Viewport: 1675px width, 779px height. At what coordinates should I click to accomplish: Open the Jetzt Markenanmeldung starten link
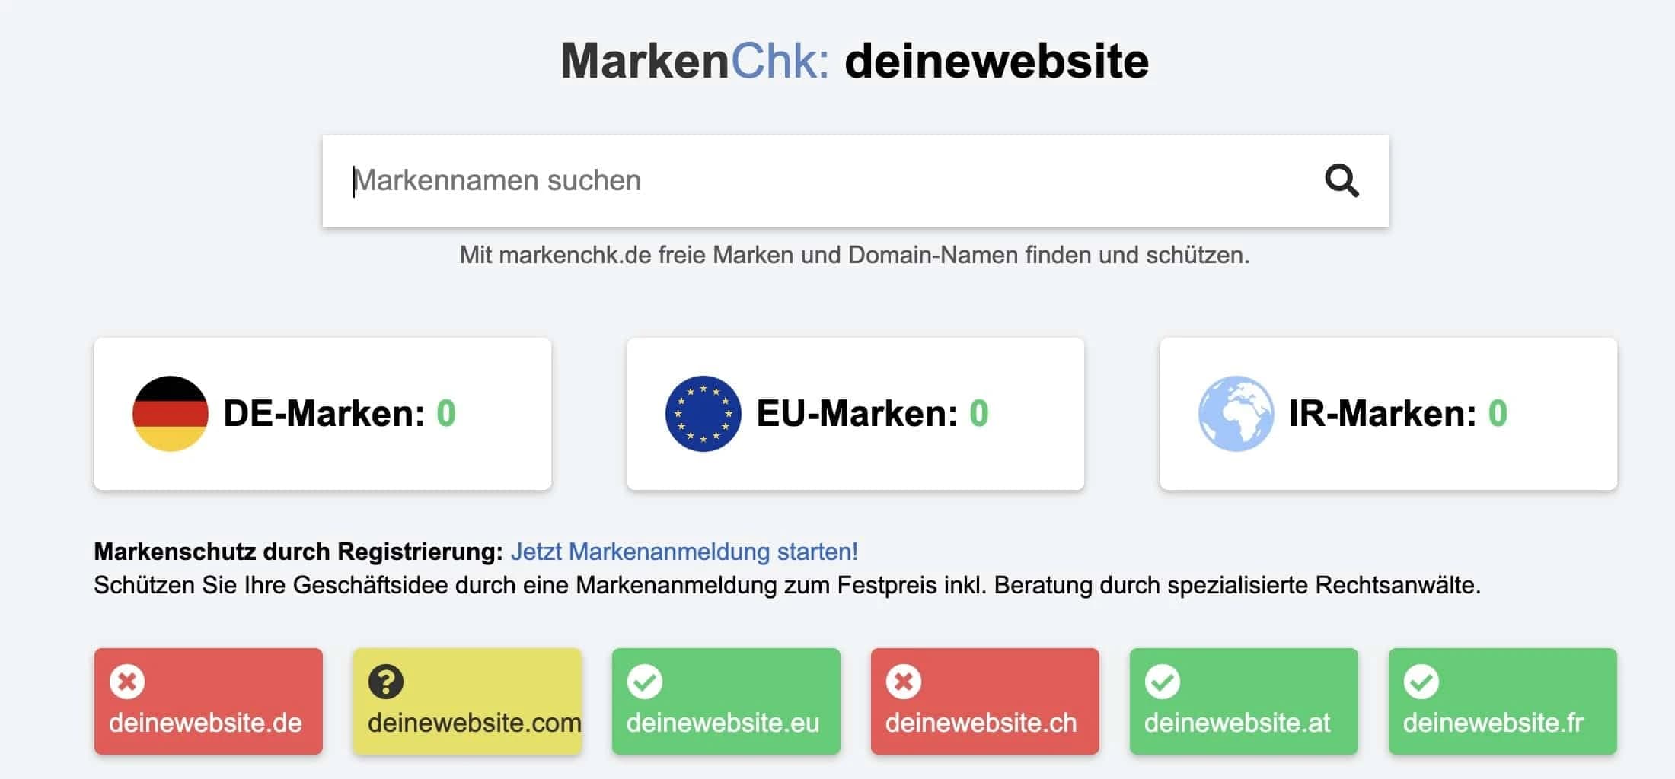click(x=684, y=550)
